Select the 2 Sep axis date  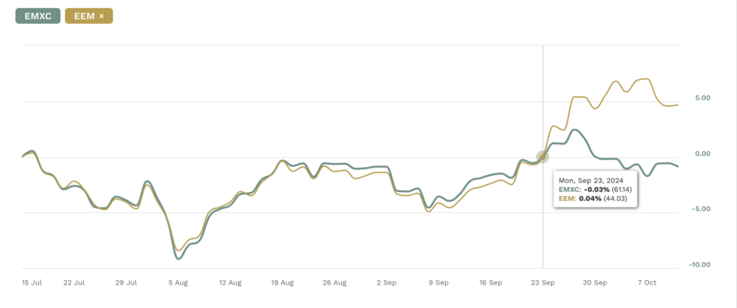click(x=386, y=282)
